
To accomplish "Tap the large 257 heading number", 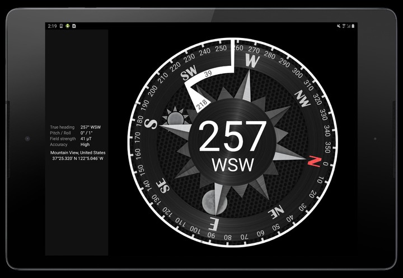I will click(233, 136).
